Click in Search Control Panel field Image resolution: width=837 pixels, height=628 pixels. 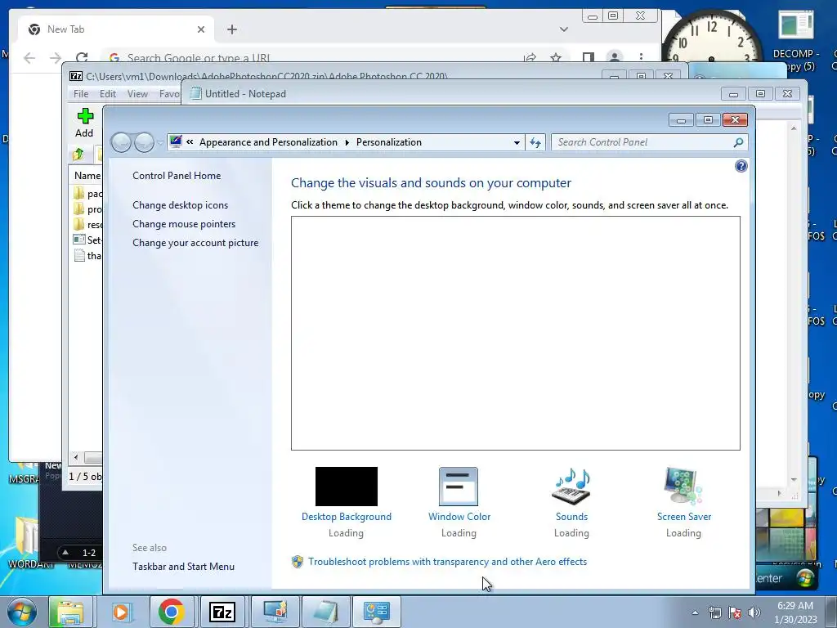pos(642,142)
